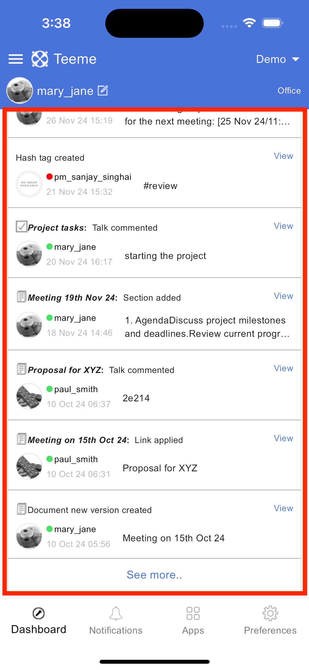Edit mary_jane profile pencil icon

103,91
